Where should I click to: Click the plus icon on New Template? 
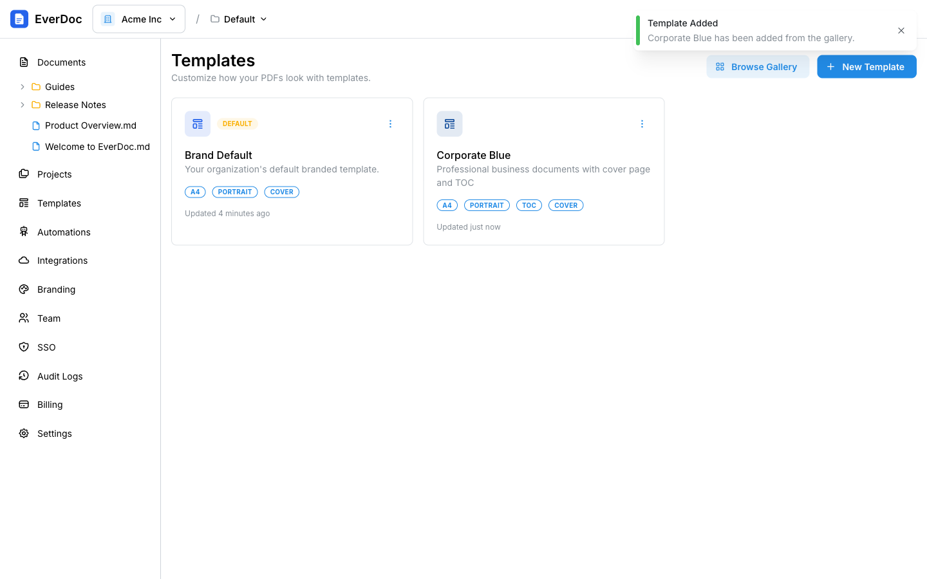click(x=830, y=67)
